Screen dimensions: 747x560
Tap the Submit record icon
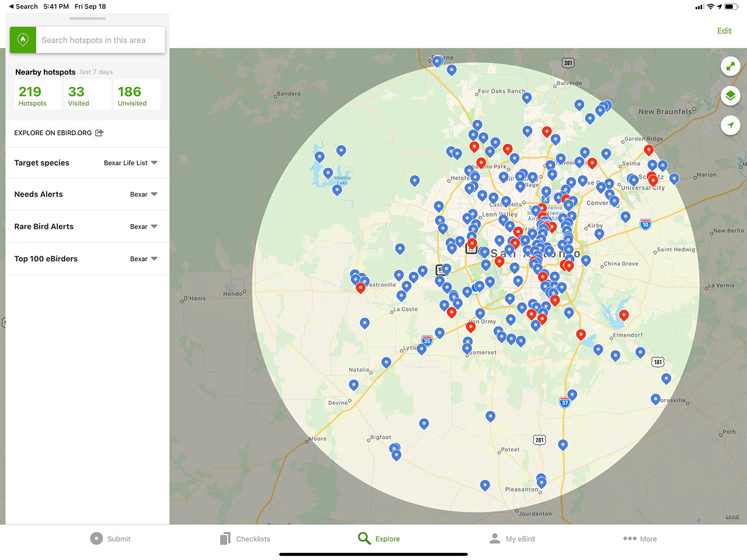click(x=95, y=538)
